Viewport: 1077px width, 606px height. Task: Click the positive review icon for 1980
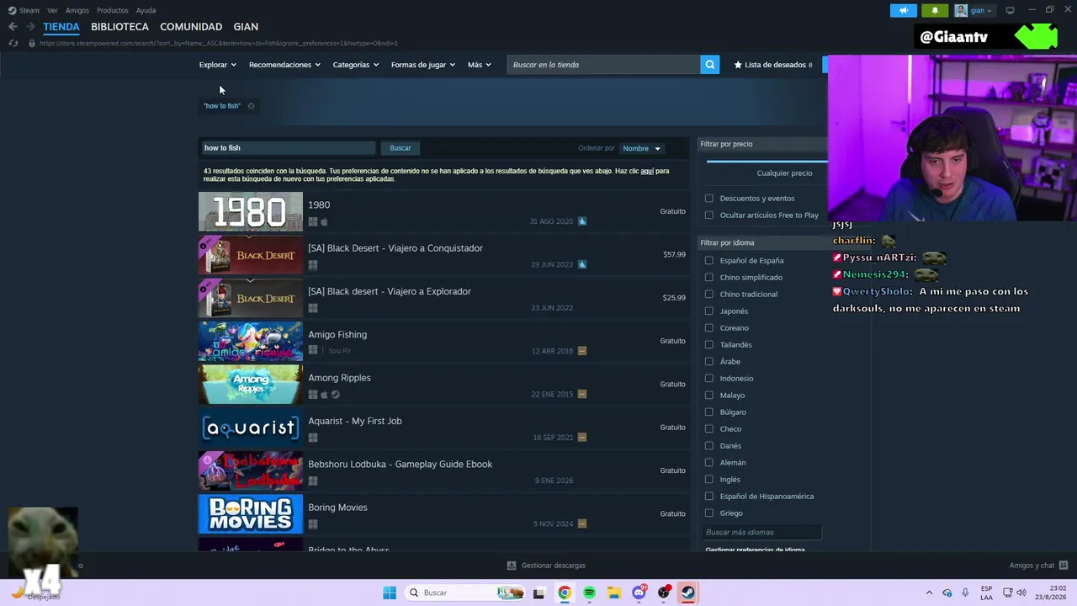(x=582, y=221)
